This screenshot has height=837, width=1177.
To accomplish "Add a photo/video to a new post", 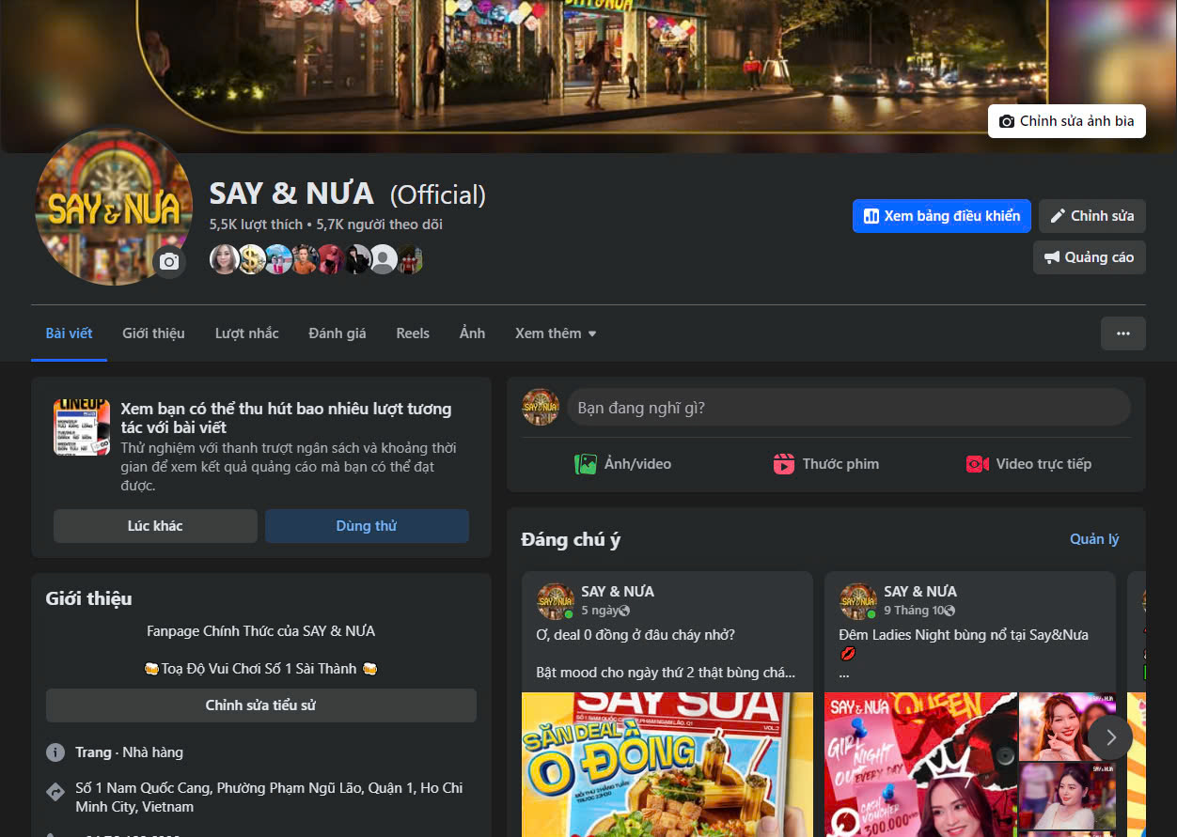I will tap(622, 464).
